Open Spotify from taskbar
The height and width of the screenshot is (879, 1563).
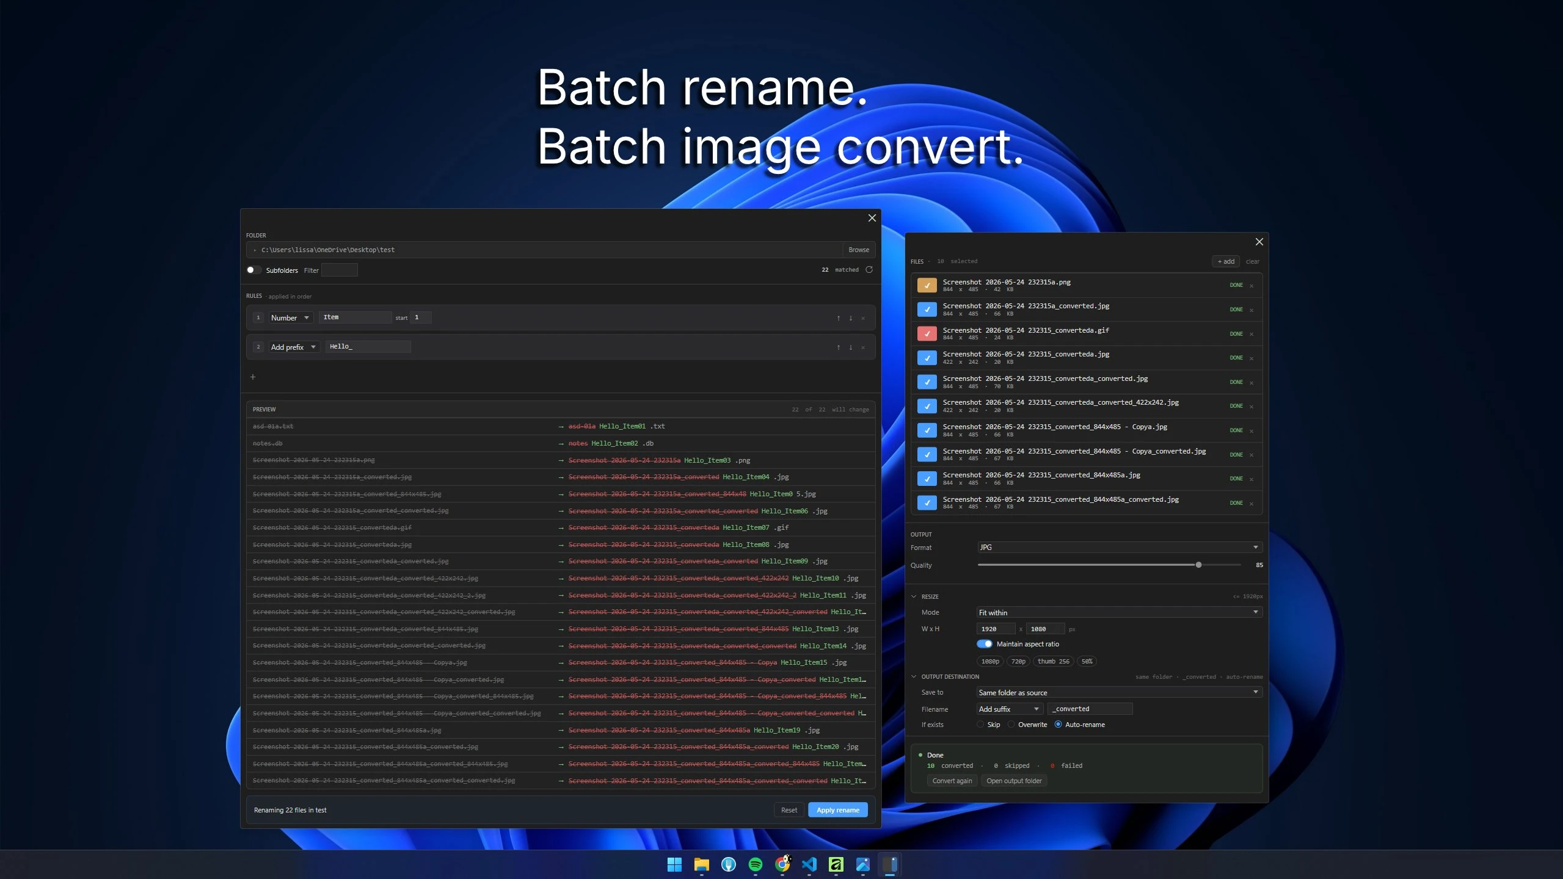click(756, 864)
